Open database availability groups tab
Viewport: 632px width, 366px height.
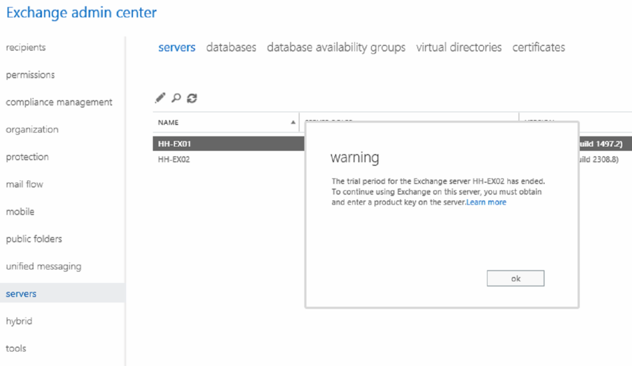tap(336, 47)
